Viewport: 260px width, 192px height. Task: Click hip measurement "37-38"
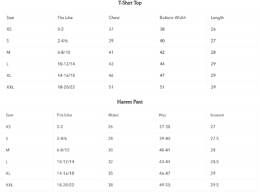click(x=165, y=127)
